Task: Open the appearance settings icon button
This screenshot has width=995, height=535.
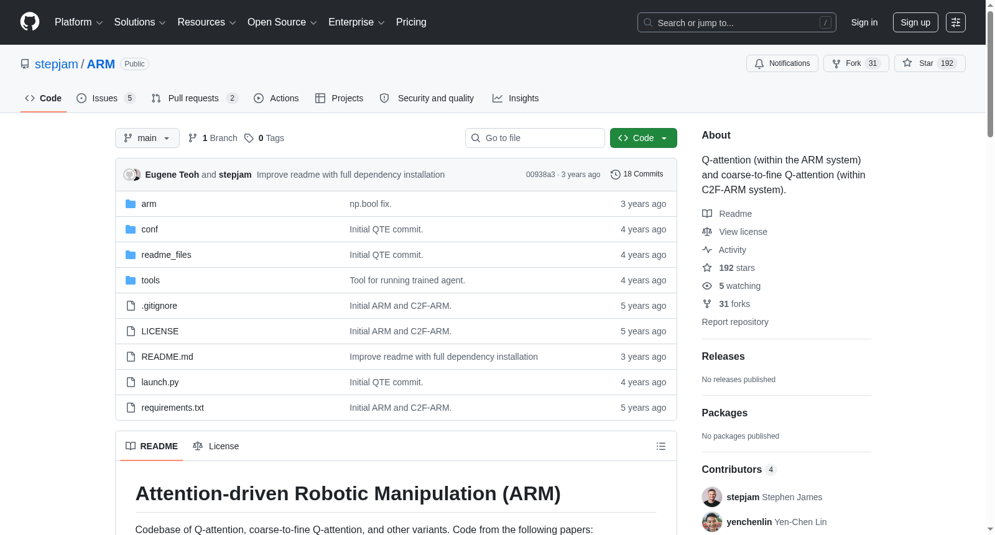Action: [956, 22]
